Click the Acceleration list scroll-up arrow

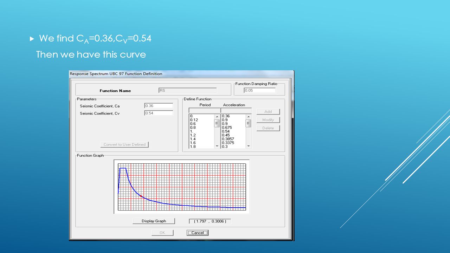249,117
